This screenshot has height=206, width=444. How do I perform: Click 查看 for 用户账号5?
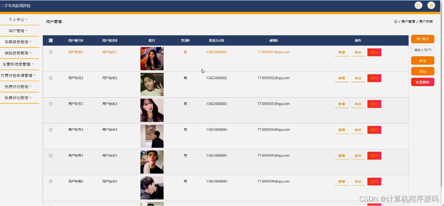click(x=341, y=156)
